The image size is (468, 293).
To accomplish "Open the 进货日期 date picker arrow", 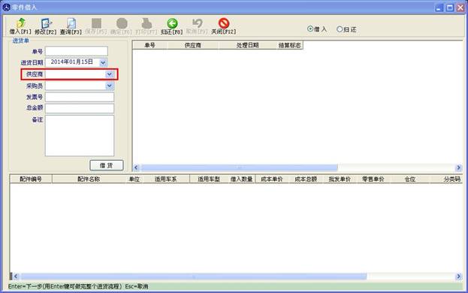I will click(103, 62).
